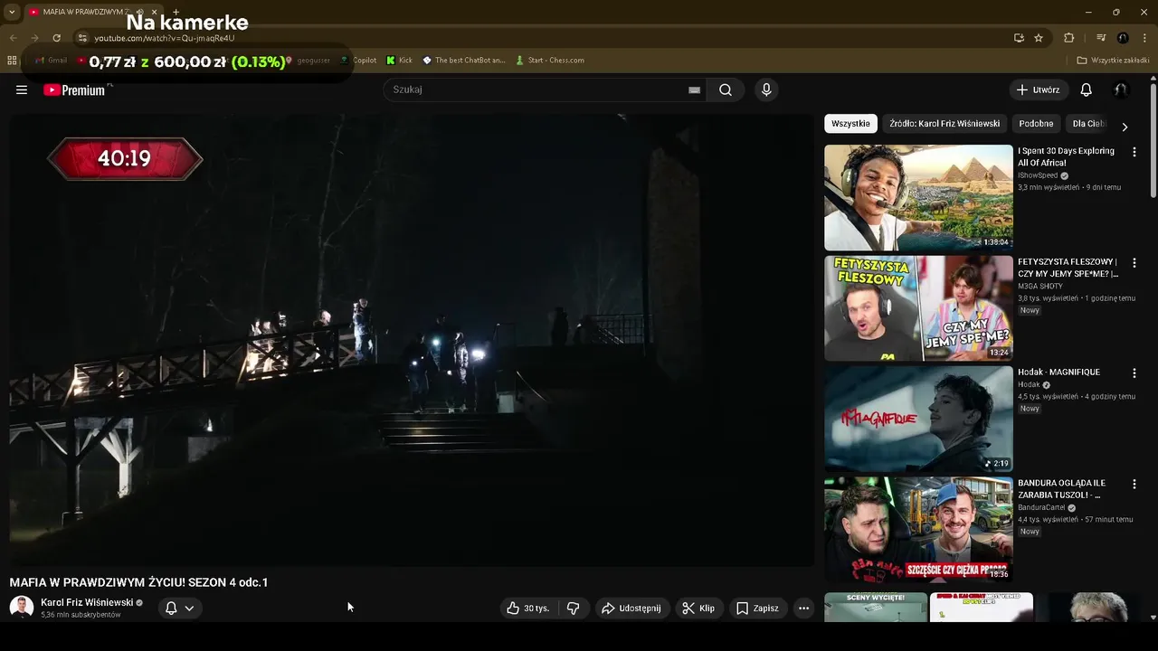Open a new browser tab
The image size is (1158, 651).
click(176, 12)
